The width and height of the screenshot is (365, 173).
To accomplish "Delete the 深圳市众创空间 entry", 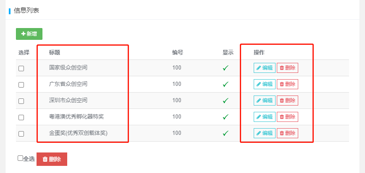I will (x=287, y=101).
